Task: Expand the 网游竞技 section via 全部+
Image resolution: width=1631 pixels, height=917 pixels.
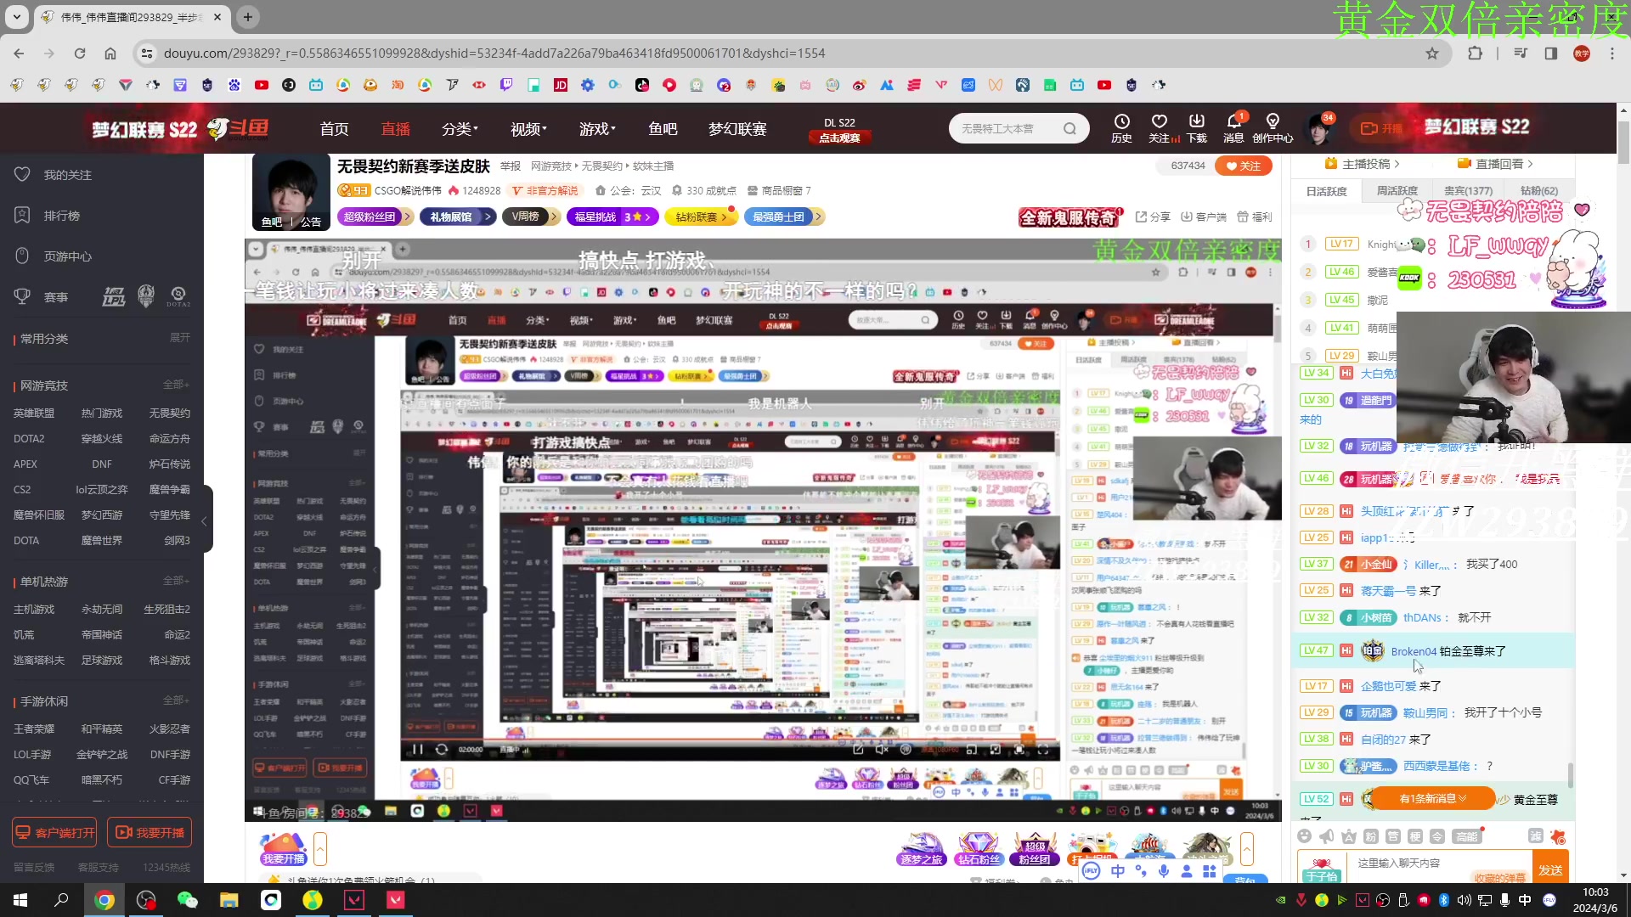Action: click(x=176, y=385)
